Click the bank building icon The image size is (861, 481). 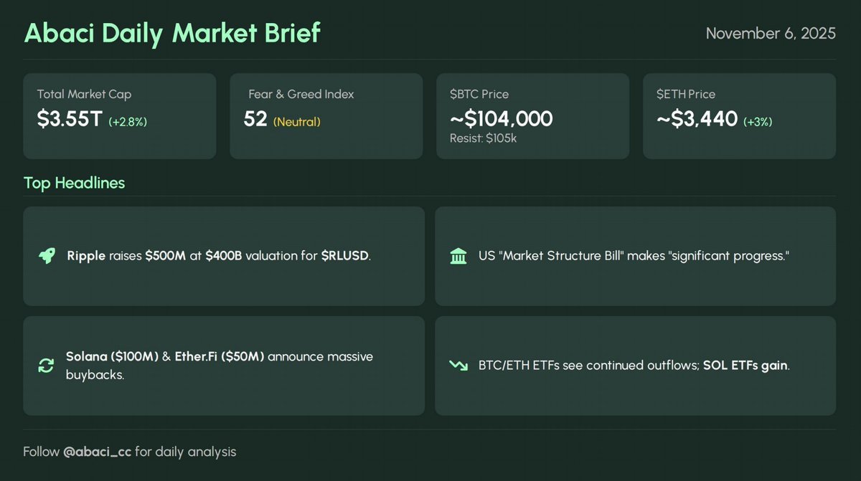458,256
